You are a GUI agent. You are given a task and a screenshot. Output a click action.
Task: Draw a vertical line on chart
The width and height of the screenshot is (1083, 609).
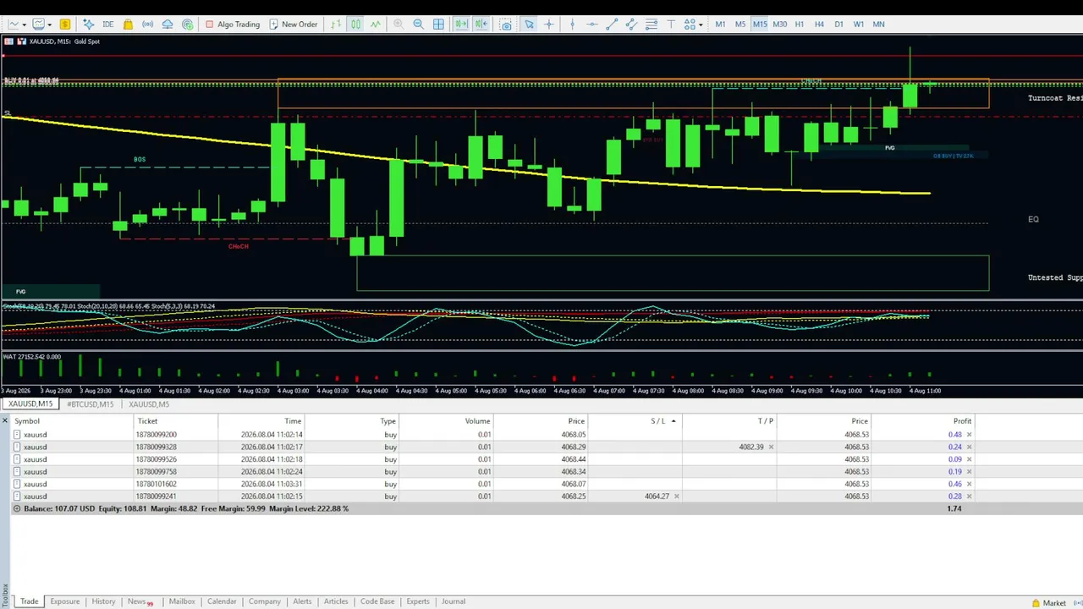[x=572, y=24]
